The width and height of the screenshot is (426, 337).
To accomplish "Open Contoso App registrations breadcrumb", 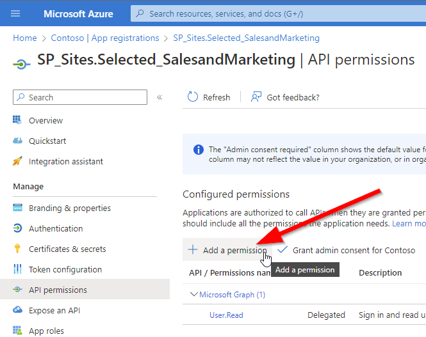I will click(105, 38).
